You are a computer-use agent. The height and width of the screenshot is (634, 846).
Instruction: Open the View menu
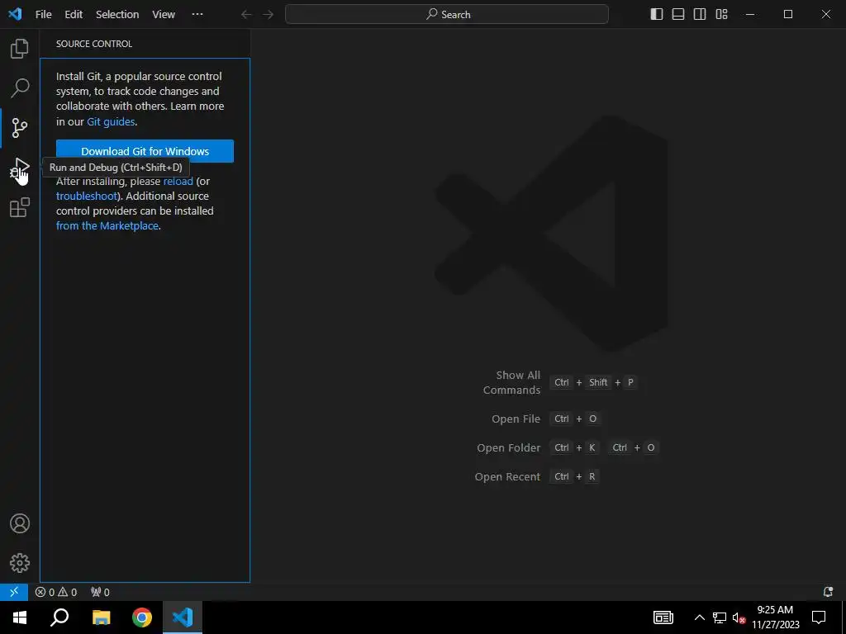pos(164,15)
